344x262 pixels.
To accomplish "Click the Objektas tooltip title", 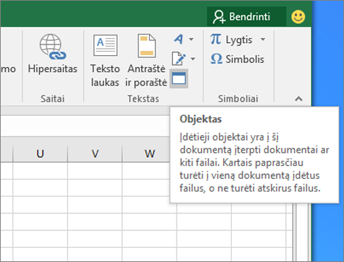I will coord(201,119).
